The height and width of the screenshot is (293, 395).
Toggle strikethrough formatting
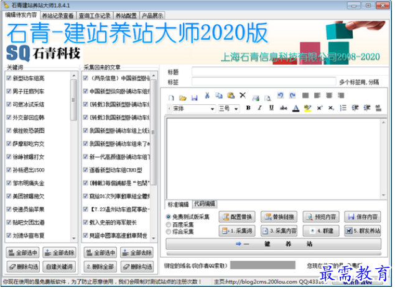coord(284,108)
